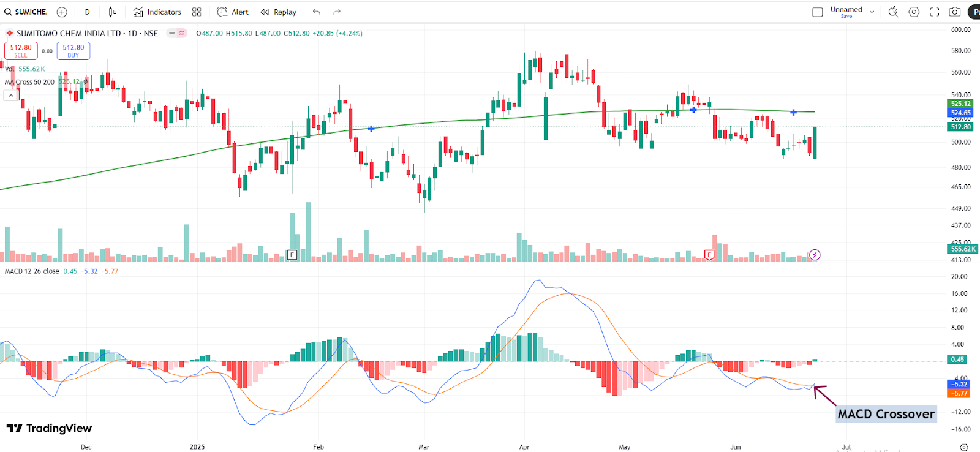Click the C512.80 close value in header
The height and width of the screenshot is (452, 980).
tap(296, 33)
